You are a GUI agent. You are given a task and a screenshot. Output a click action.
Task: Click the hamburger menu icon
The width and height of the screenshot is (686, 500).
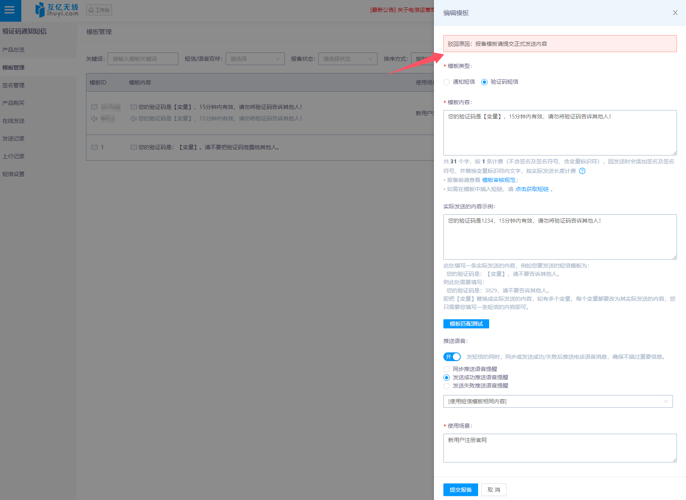9,10
